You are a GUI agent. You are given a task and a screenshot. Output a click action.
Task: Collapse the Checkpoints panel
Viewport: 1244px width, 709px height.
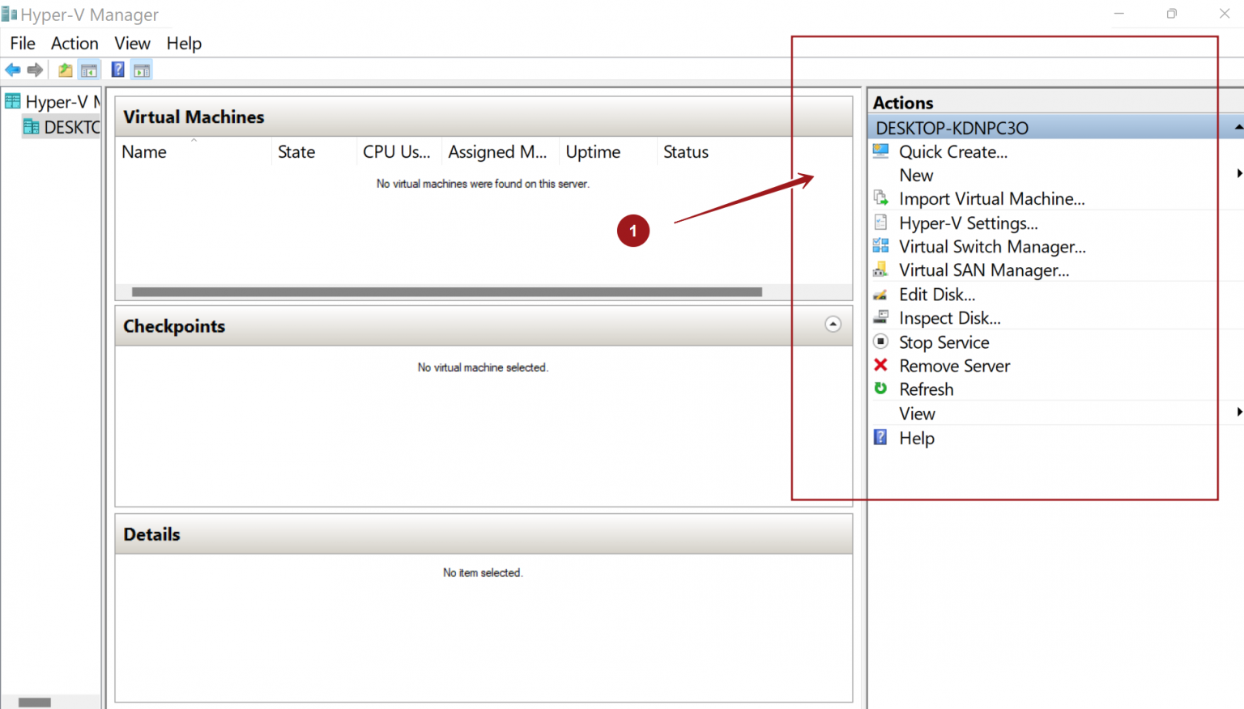point(833,324)
